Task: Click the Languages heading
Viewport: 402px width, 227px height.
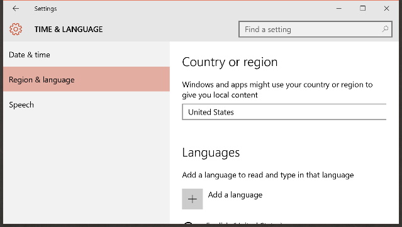Action: click(211, 153)
